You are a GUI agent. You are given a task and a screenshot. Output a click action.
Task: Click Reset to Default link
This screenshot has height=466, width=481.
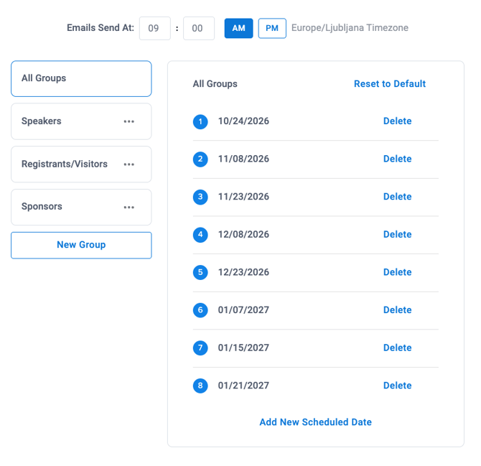pos(390,84)
